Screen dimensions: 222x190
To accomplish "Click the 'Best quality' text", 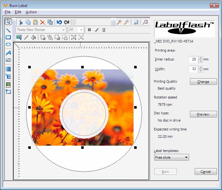I will (166, 88).
